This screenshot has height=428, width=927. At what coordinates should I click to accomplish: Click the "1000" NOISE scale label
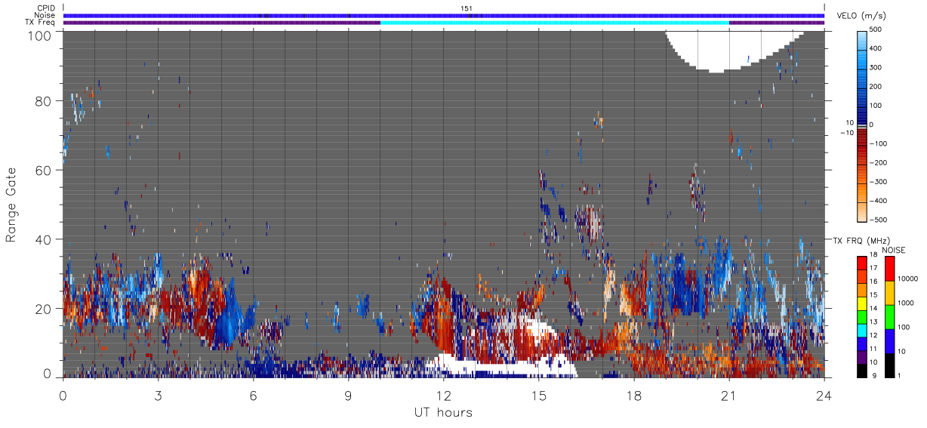click(906, 303)
